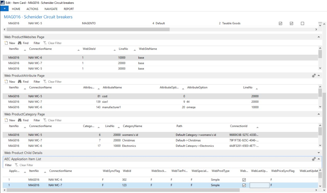This screenshot has width=327, height=193.
Task: Collapse the Web ProductWebsites Page section
Action: click(x=319, y=37)
